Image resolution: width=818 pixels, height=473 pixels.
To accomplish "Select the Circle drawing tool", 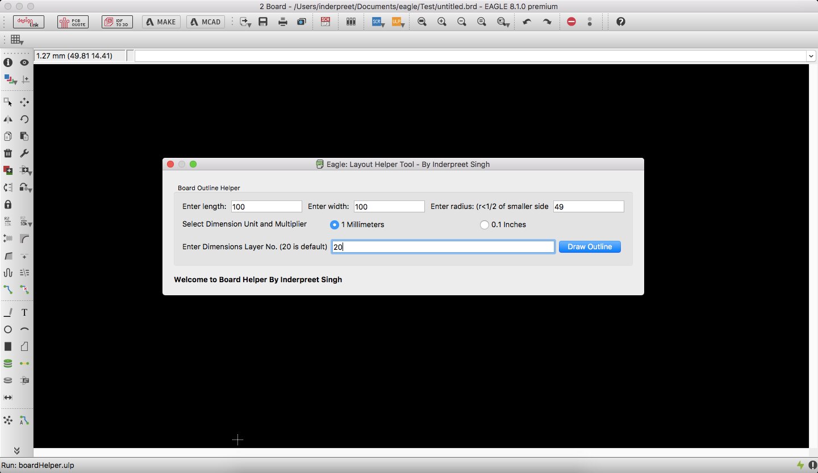I will [x=8, y=329].
